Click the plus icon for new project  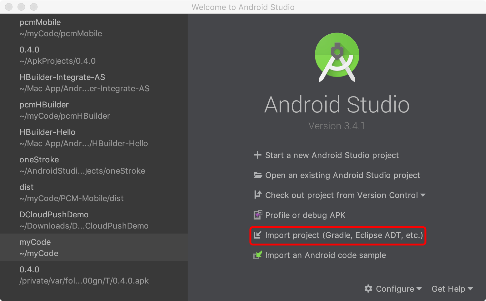pos(257,155)
